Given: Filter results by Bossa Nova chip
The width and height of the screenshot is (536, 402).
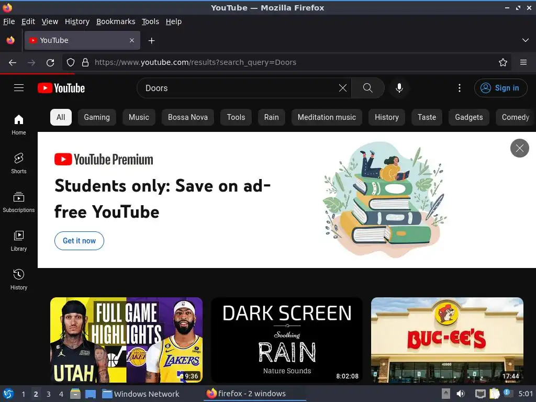Looking at the screenshot, I should tap(188, 117).
